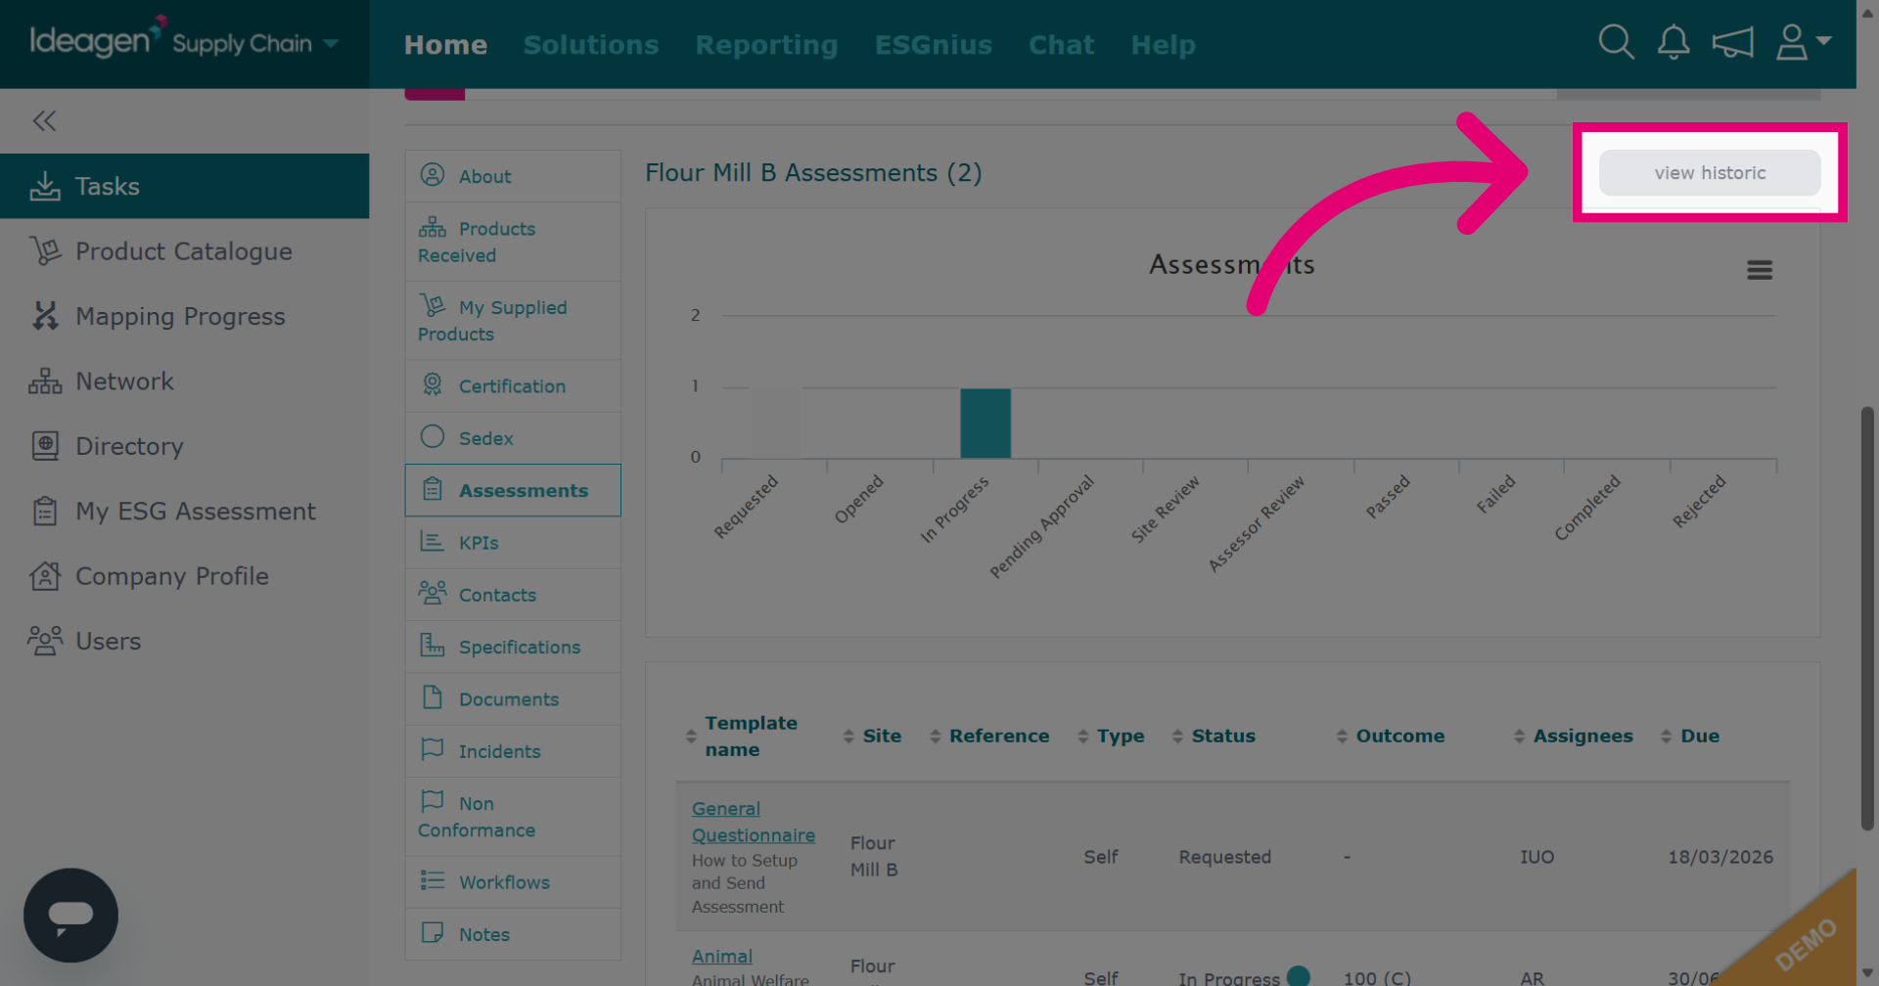This screenshot has height=986, width=1879.
Task: Open the KPIs tab
Action: 513,543
